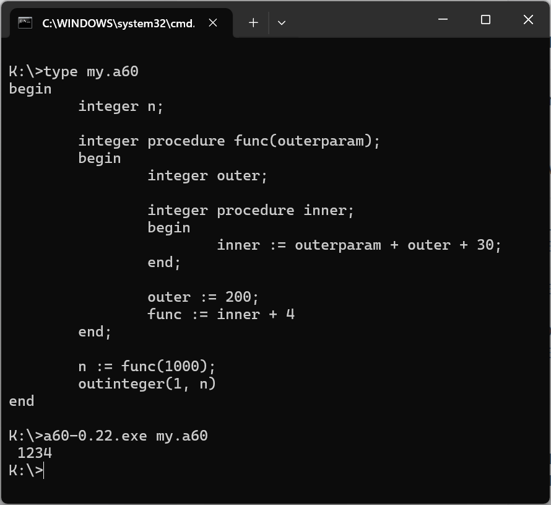The width and height of the screenshot is (551, 505).
Task: Click the 'integer n;' declaration line
Action: [121, 106]
